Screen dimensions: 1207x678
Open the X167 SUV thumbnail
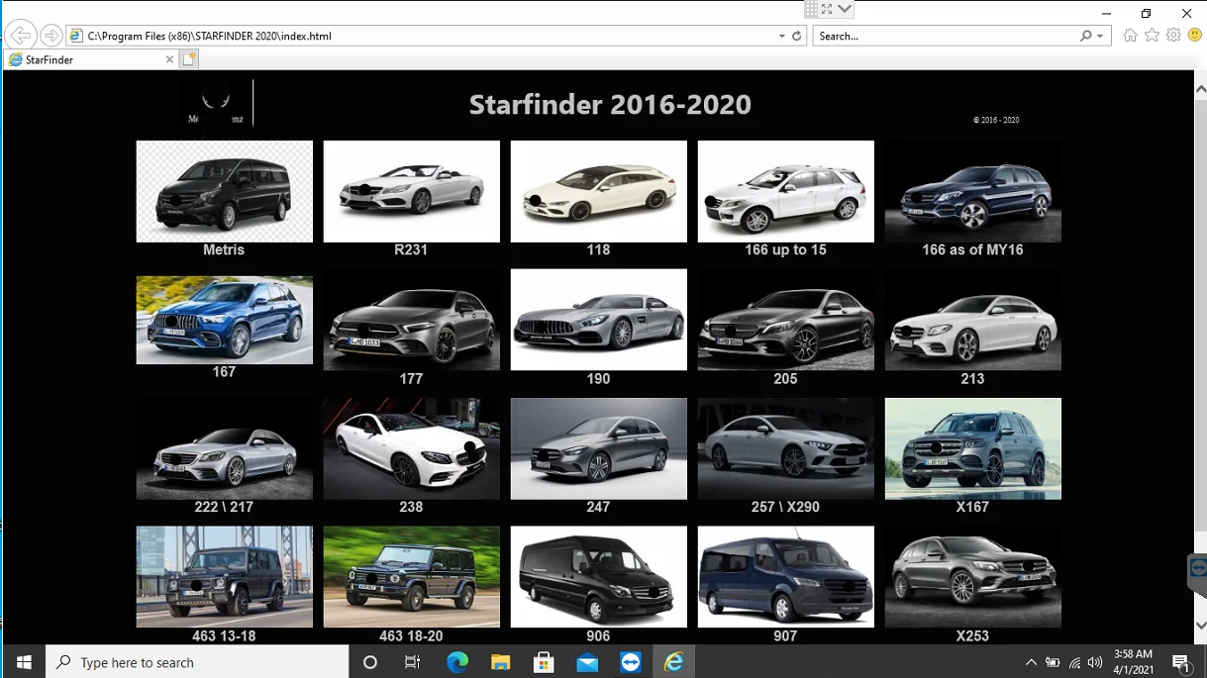(x=972, y=448)
